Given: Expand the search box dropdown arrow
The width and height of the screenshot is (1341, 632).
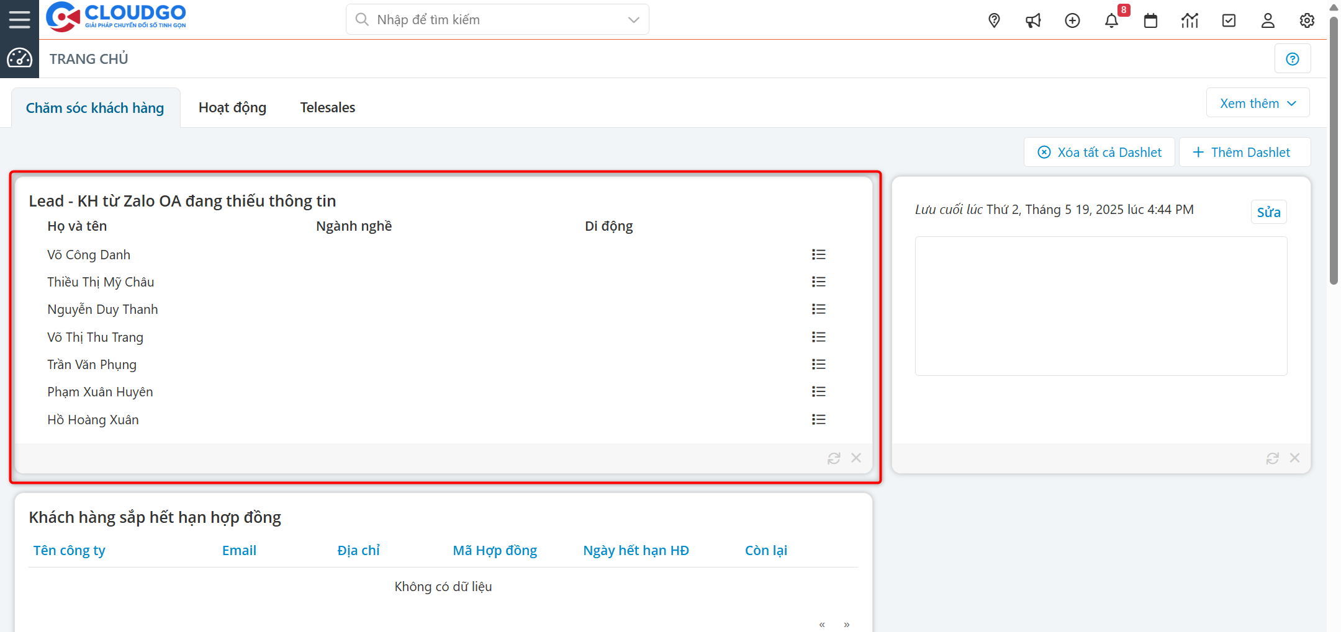Looking at the screenshot, I should tap(633, 20).
